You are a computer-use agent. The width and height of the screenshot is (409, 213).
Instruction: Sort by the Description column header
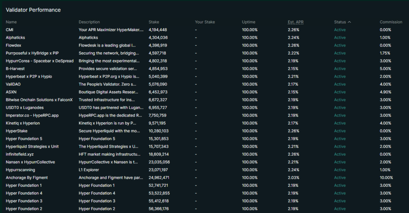pyautogui.click(x=89, y=22)
